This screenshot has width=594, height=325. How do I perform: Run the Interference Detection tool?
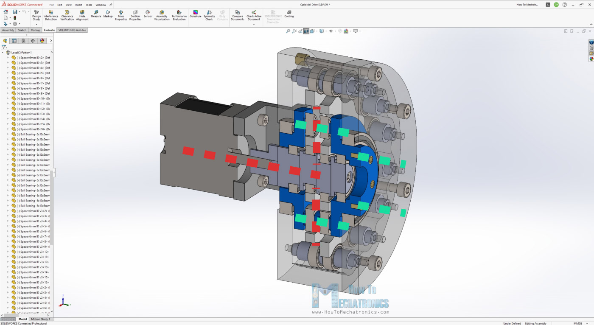[51, 15]
